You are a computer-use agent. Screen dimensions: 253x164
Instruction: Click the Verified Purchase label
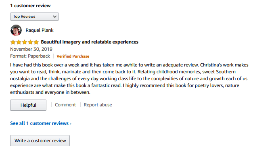(73, 56)
